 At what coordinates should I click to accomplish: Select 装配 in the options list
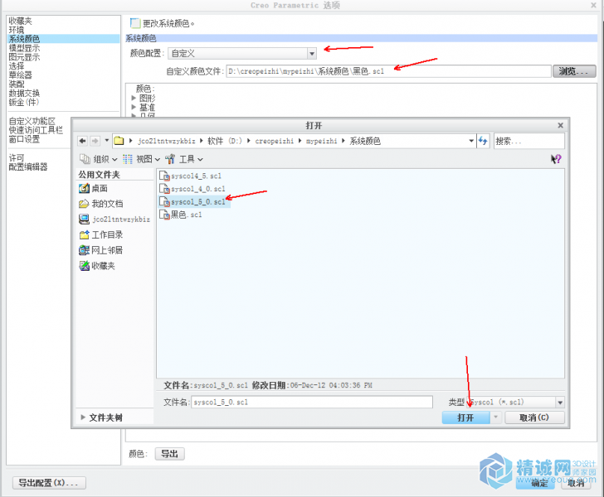17,84
